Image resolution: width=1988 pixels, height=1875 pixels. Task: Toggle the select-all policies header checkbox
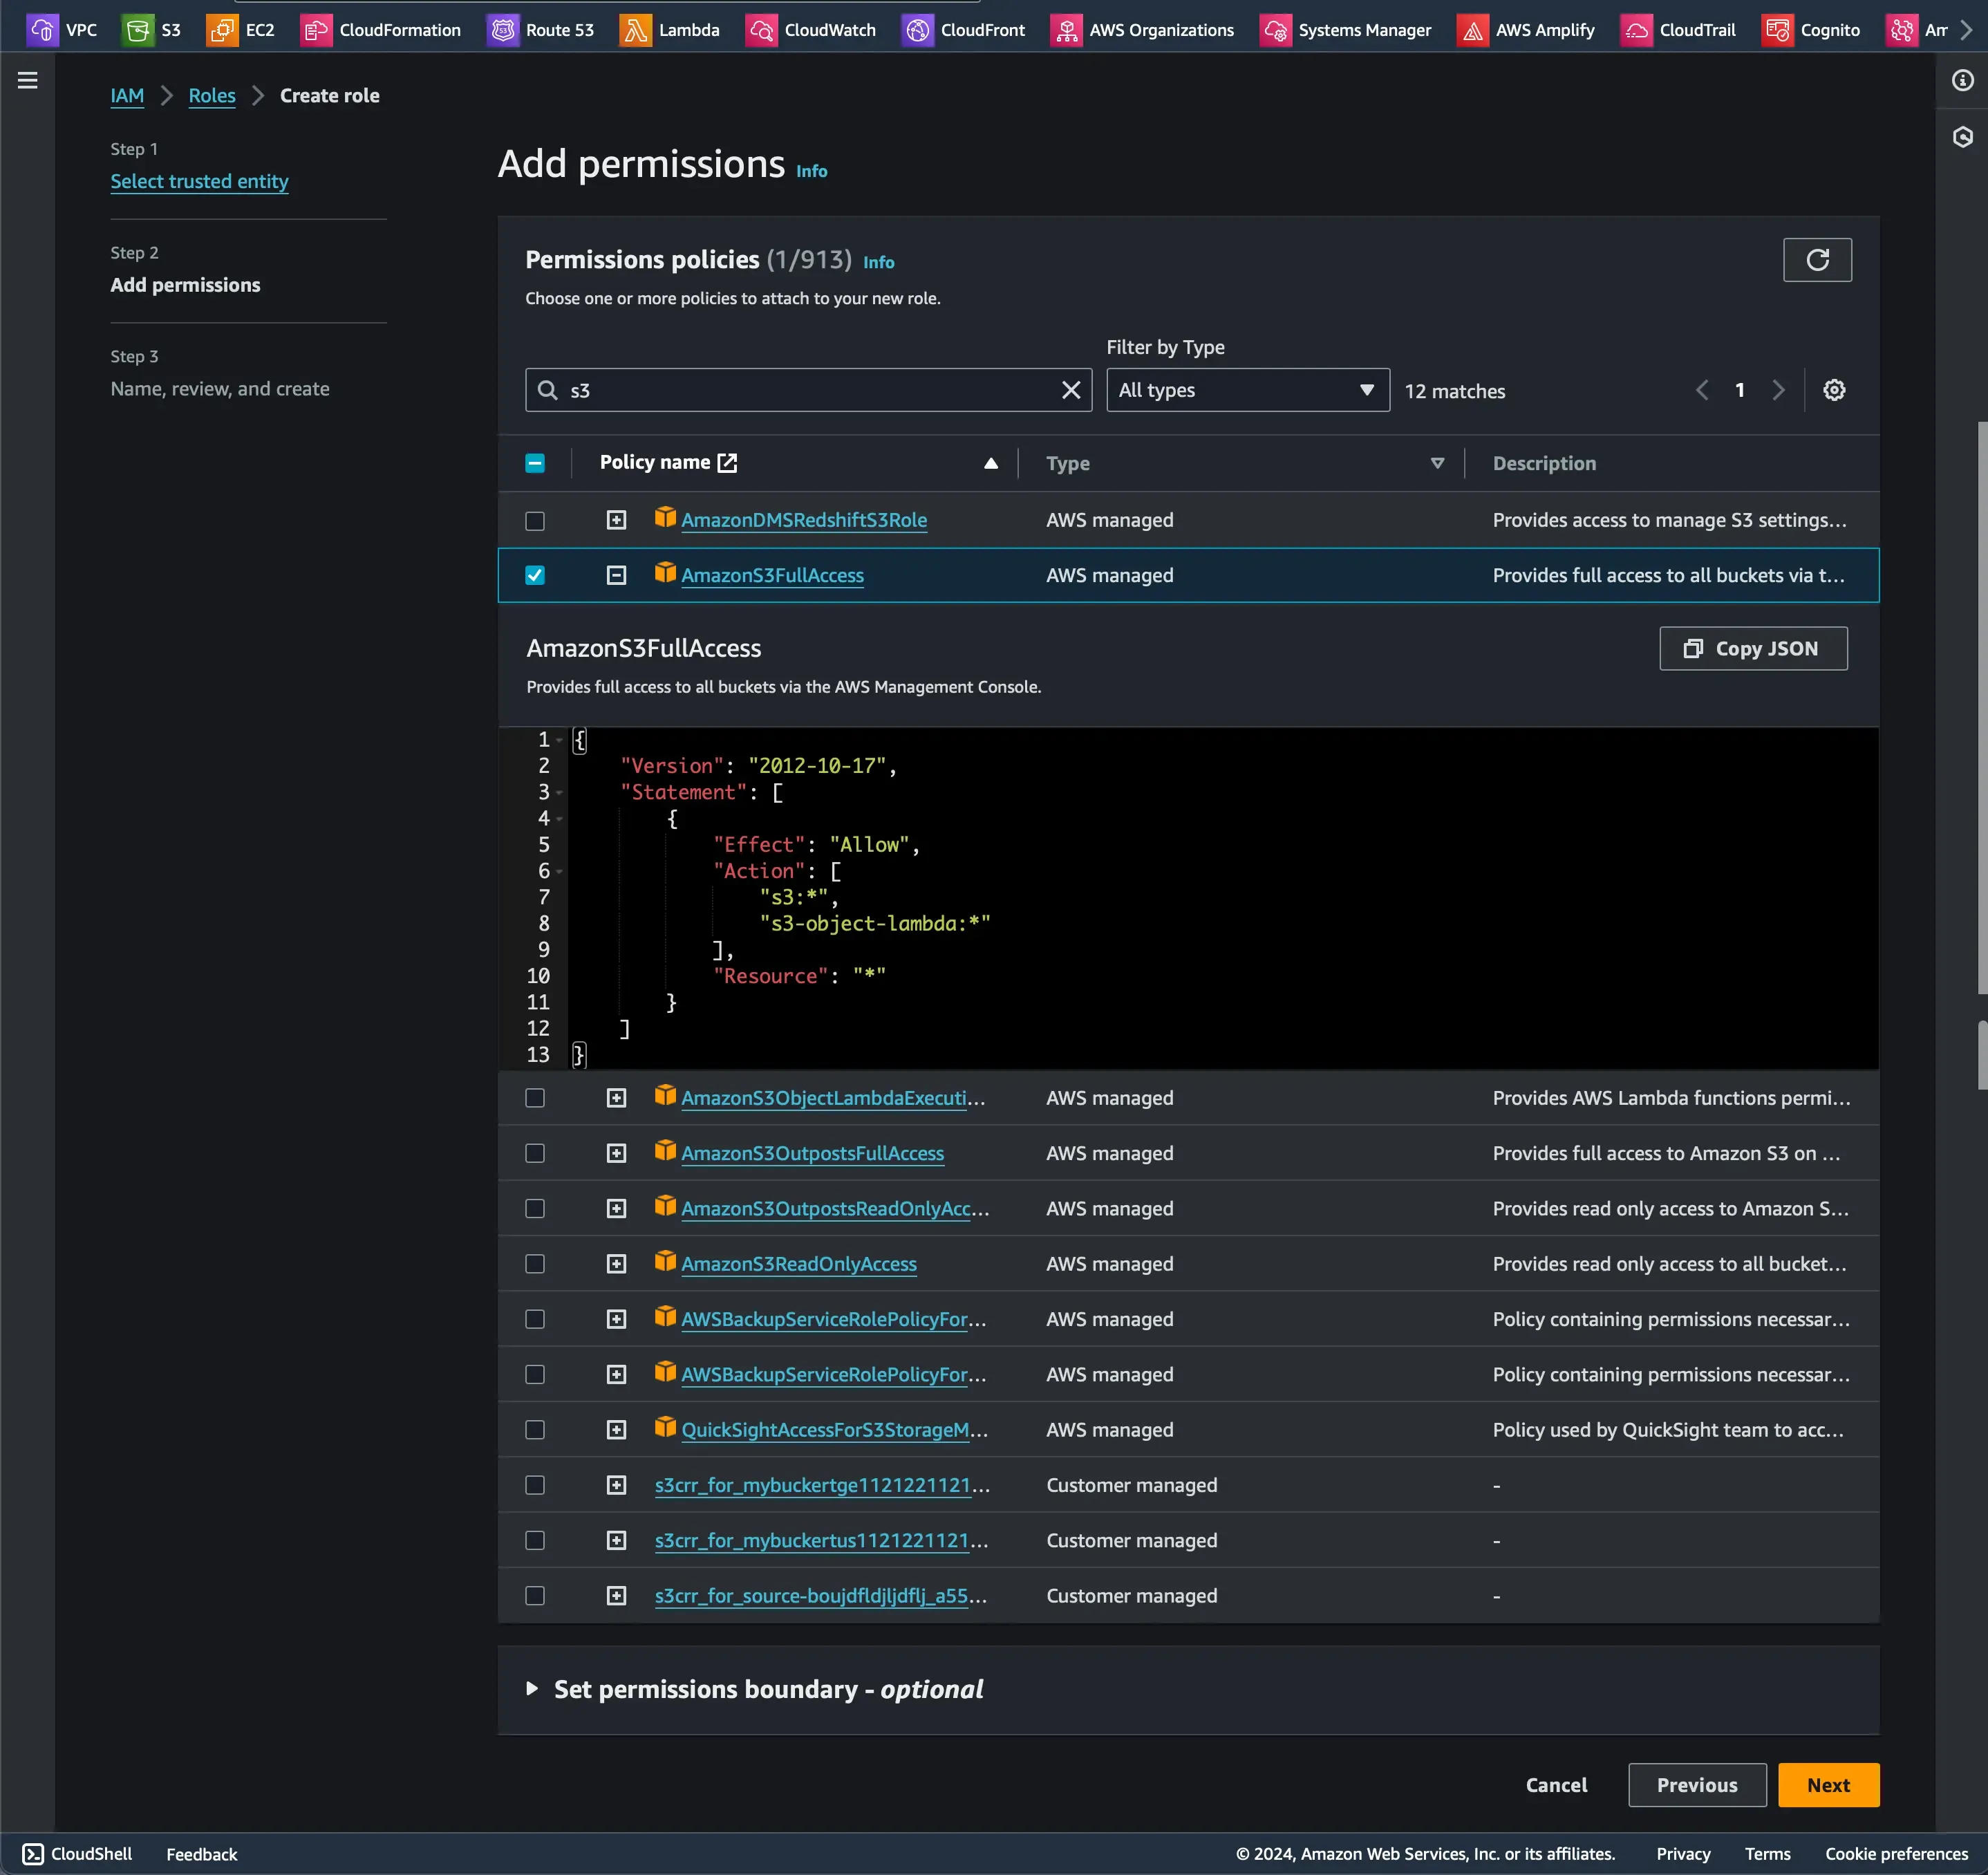pyautogui.click(x=535, y=463)
